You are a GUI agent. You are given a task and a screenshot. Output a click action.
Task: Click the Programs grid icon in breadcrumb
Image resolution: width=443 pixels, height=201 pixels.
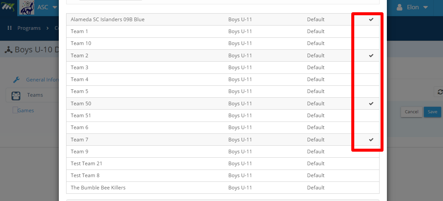point(10,28)
